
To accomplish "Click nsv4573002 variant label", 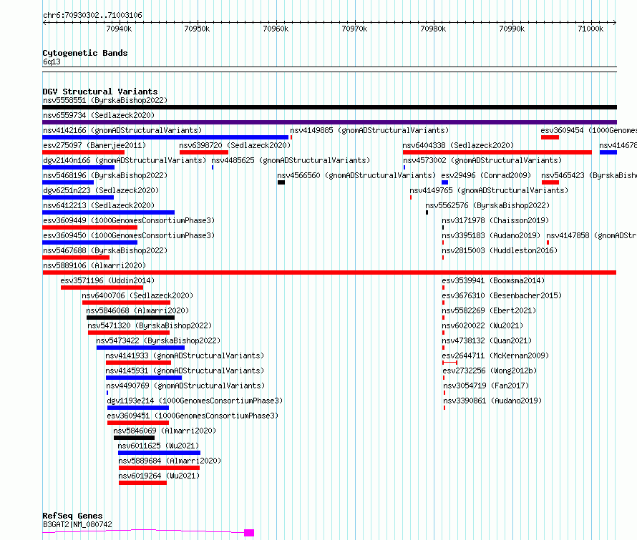I will (x=482, y=160).
